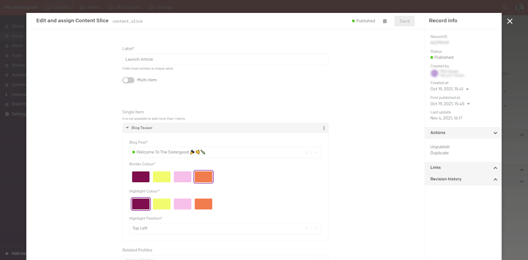
Task: Click the Settings gear icon in the sidebar
Action: pos(6,114)
